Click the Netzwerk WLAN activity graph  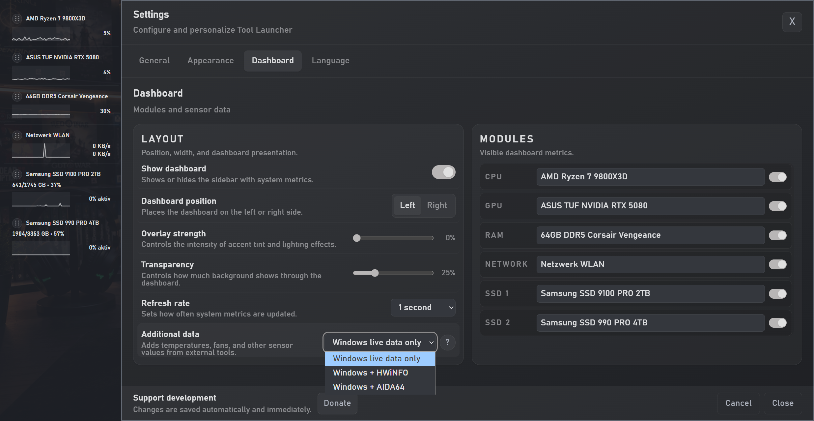[41, 151]
